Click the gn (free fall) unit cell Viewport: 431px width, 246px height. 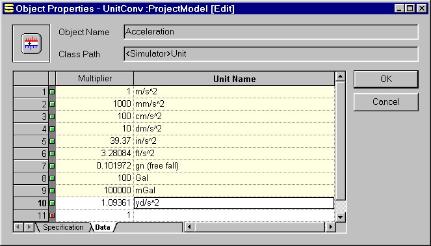tap(234, 166)
